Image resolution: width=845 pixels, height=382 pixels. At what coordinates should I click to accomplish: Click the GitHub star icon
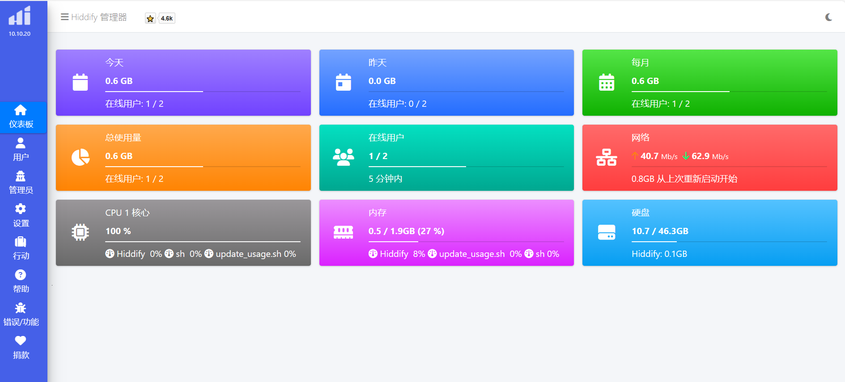click(x=150, y=18)
